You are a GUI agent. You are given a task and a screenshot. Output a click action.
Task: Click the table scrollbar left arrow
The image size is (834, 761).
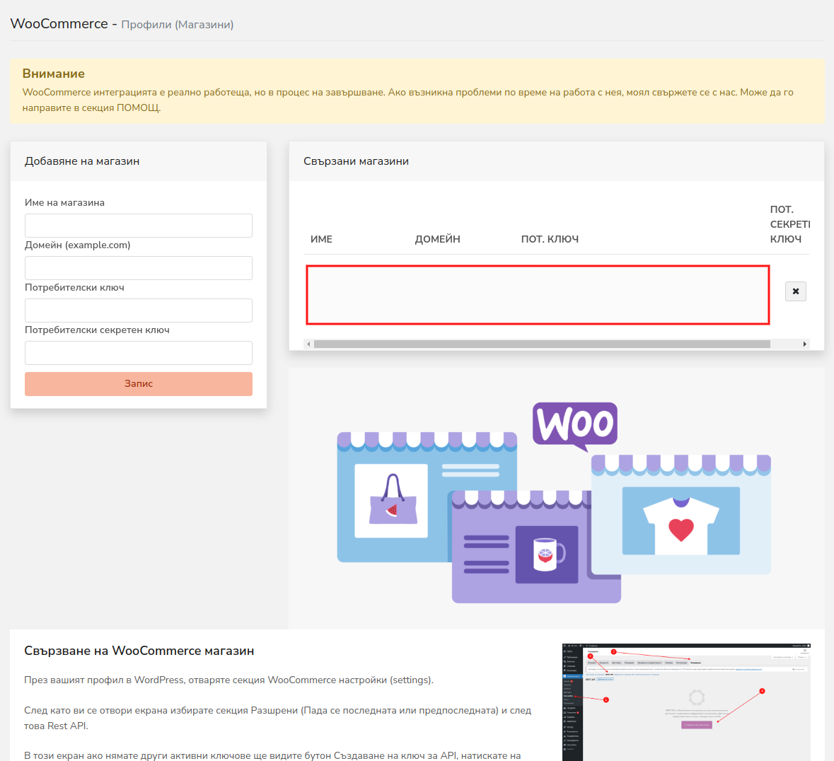pyautogui.click(x=308, y=344)
